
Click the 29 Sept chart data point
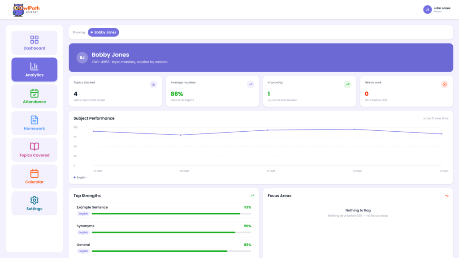pos(442,134)
